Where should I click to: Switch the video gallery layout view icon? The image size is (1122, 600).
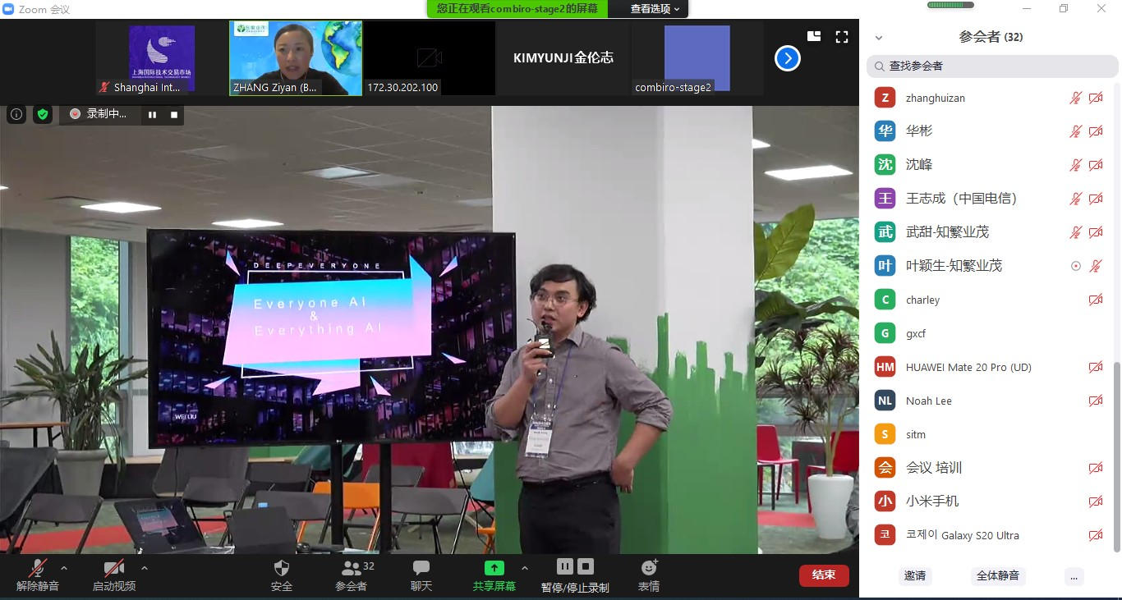coord(814,37)
